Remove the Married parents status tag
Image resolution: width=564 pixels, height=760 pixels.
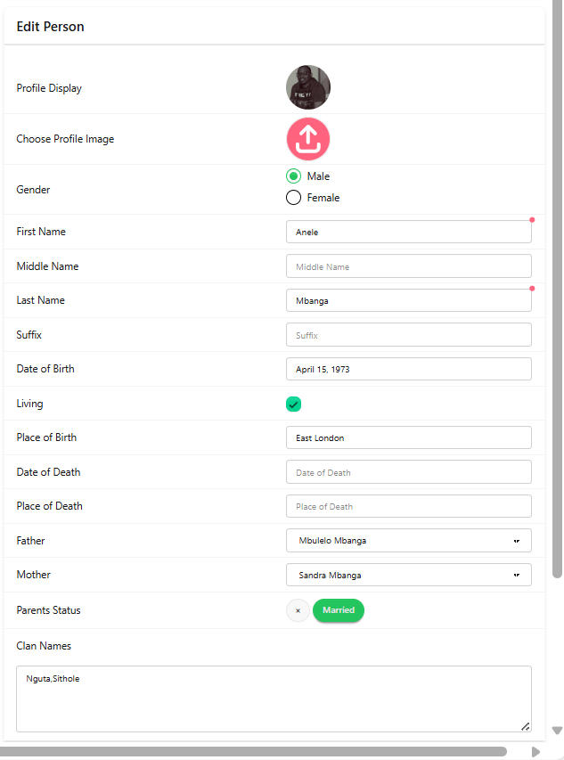tap(298, 610)
